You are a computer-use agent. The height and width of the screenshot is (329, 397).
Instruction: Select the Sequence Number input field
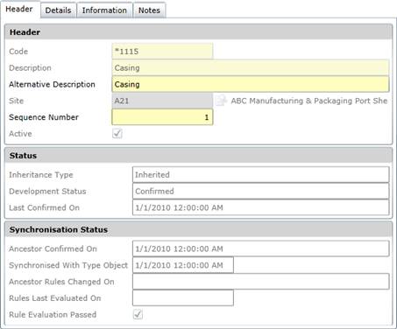(x=162, y=117)
